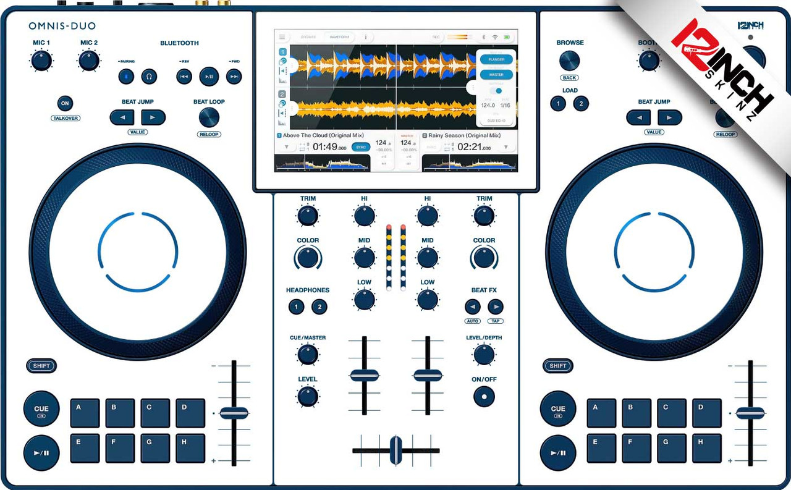Enable headphone cue for channel 2
791x490 pixels.
(319, 306)
